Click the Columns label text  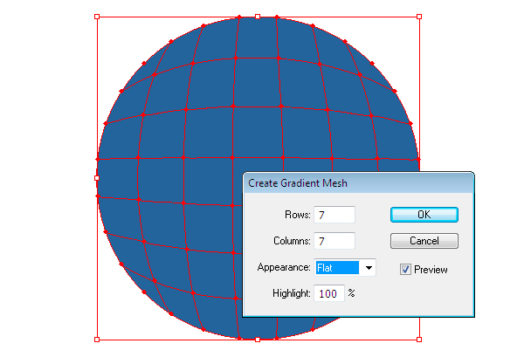pos(292,241)
